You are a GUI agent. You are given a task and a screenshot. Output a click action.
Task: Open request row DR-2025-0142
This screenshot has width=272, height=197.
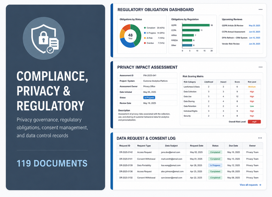(x=190, y=152)
